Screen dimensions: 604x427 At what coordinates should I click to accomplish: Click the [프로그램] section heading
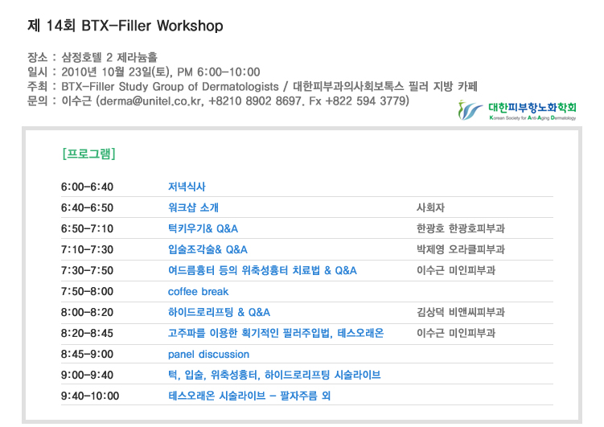(88, 153)
